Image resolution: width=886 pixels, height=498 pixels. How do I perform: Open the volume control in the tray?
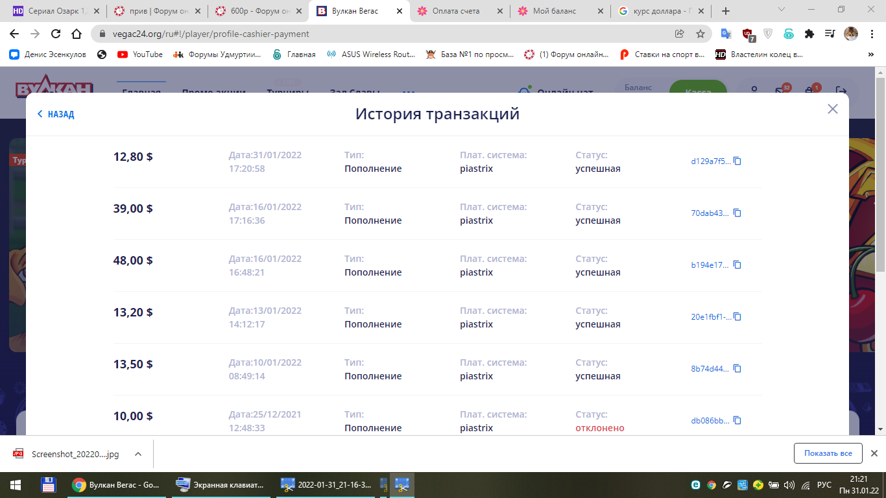[x=789, y=485]
